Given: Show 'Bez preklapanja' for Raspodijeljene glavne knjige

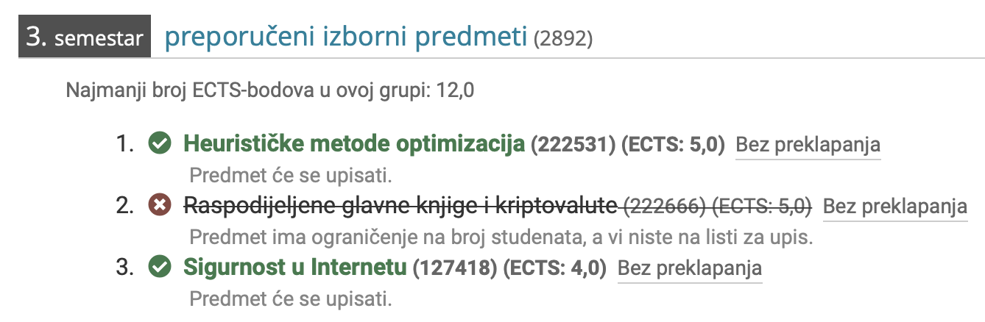Looking at the screenshot, I should [895, 207].
